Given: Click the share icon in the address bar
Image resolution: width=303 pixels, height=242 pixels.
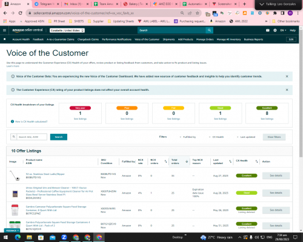Looking at the screenshot, I should (x=190, y=13).
